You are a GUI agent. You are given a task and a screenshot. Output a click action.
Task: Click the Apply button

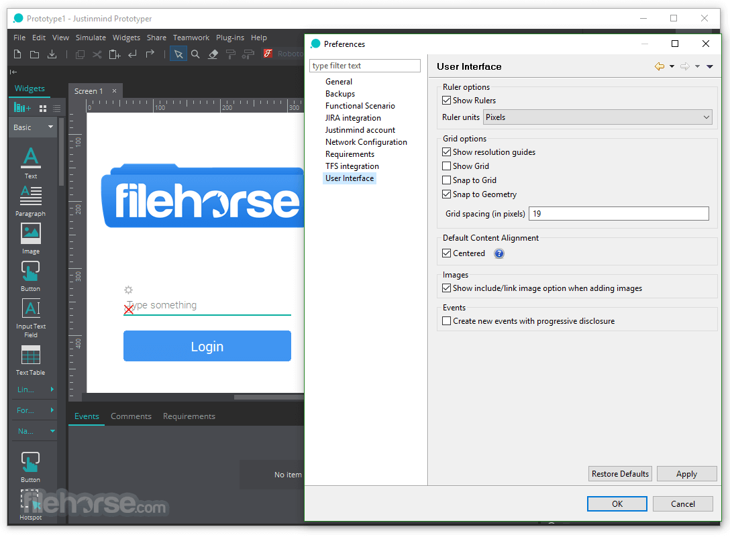click(686, 474)
